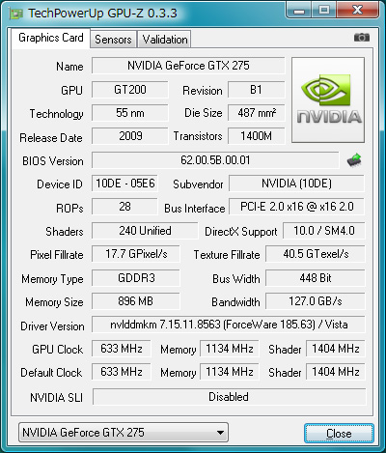Expand the GeForce GTX 275 card dropdown
The height and width of the screenshot is (453, 386).
tap(124, 432)
